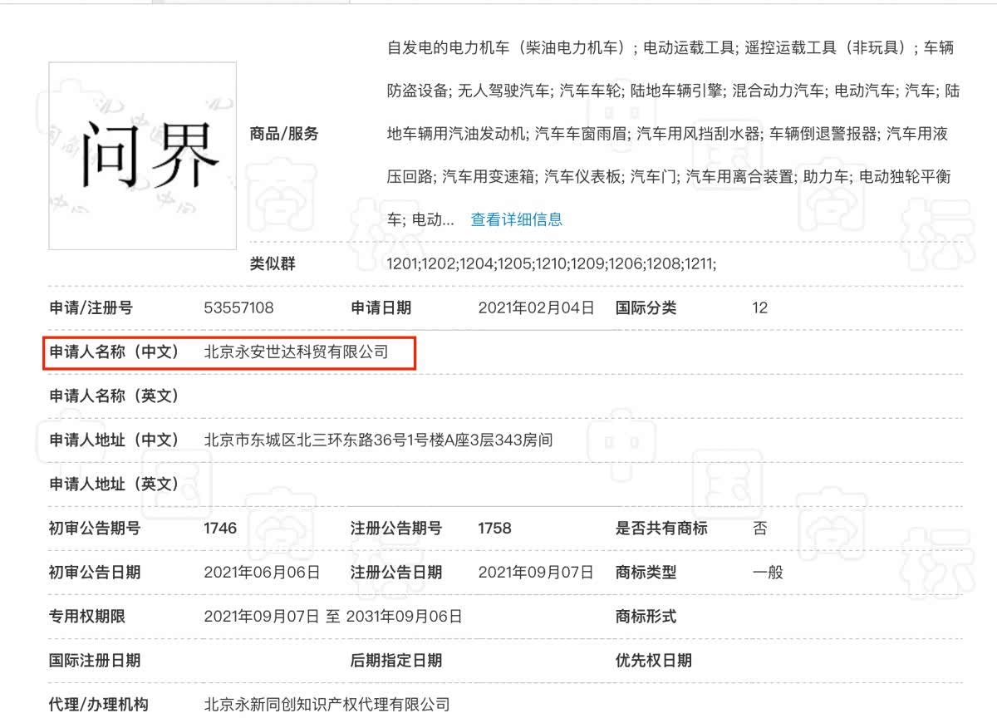Click the 国际注册日期 label

(95, 661)
